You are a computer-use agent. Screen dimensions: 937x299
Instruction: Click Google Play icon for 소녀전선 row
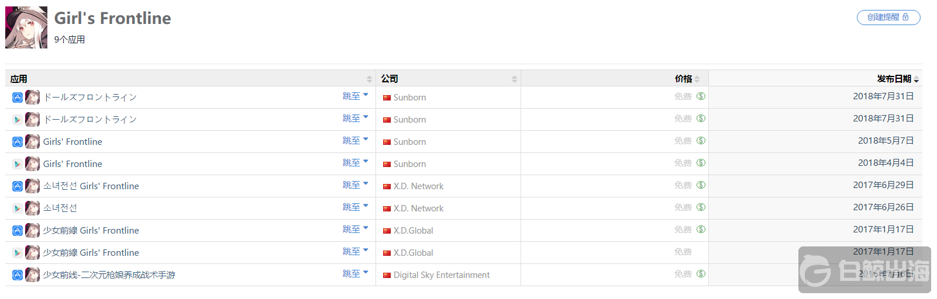pyautogui.click(x=18, y=208)
